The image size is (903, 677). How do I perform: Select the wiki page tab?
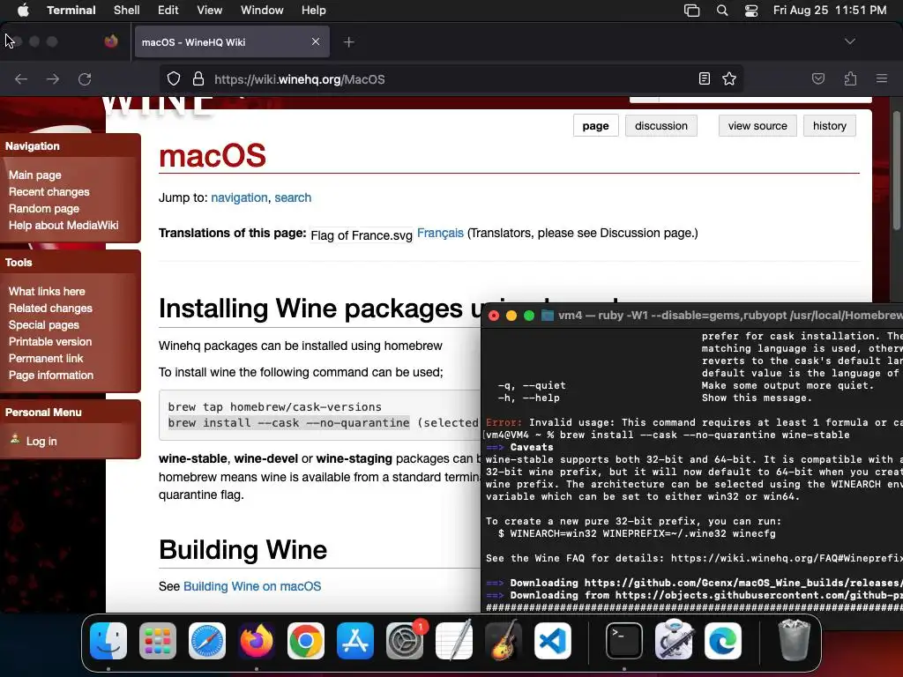[x=595, y=125]
